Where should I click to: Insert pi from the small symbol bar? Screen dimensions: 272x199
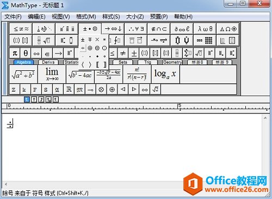coord(15,53)
